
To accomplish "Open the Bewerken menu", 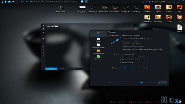I will pyautogui.click(x=41, y=2).
